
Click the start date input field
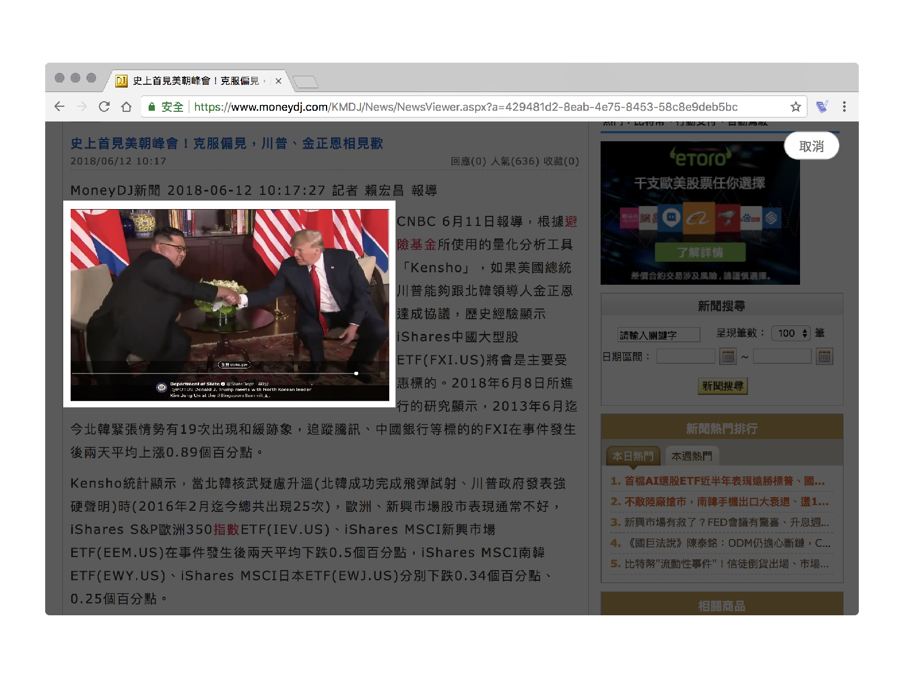686,357
